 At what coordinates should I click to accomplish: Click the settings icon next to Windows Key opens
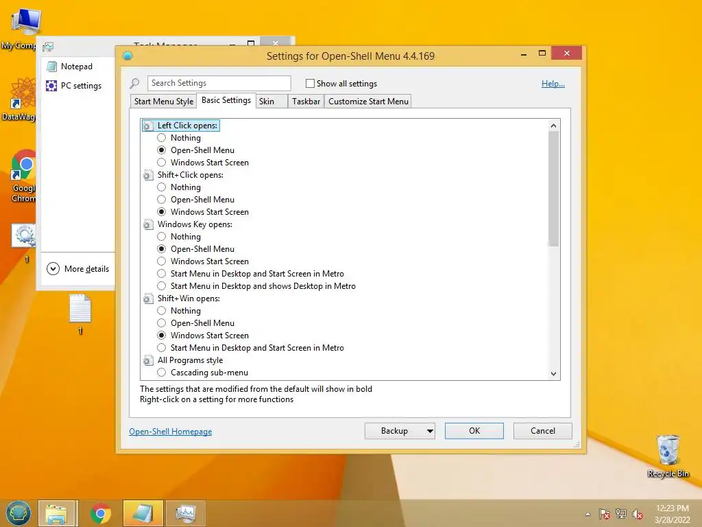pyautogui.click(x=148, y=224)
